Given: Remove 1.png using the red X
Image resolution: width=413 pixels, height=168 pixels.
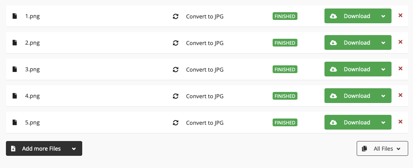Looking at the screenshot, I should [400, 16].
